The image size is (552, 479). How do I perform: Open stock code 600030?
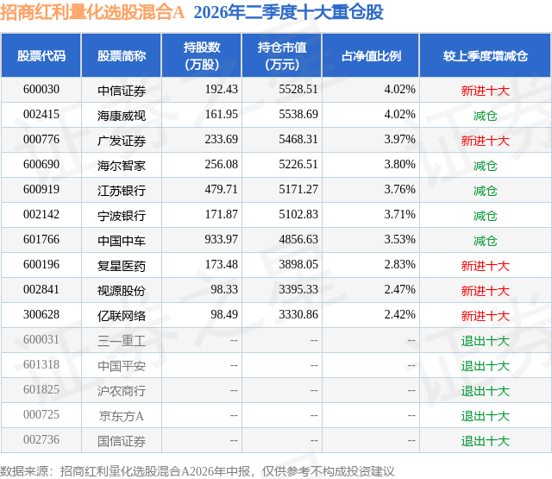click(x=41, y=90)
